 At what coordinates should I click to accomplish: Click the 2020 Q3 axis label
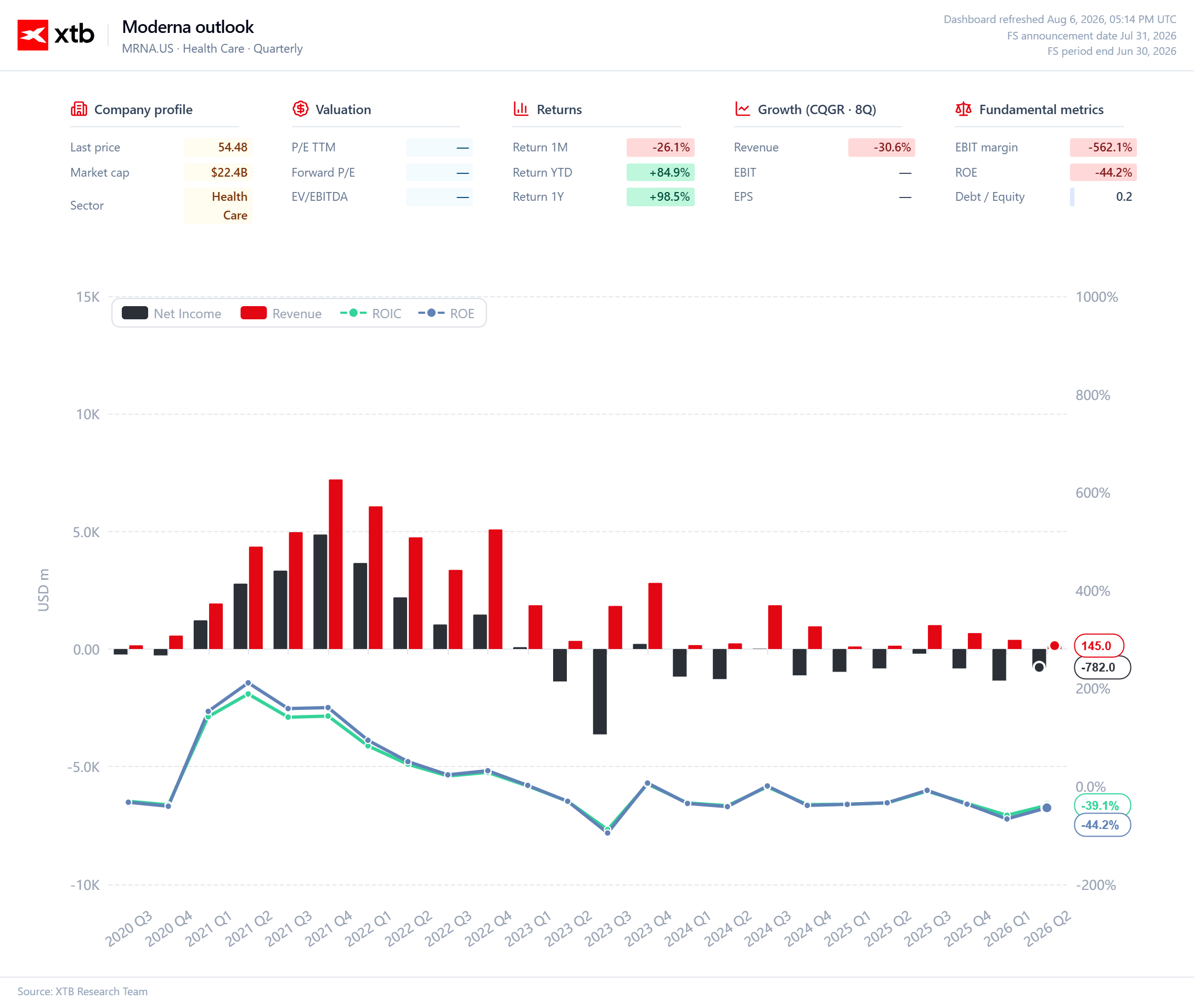[x=128, y=928]
